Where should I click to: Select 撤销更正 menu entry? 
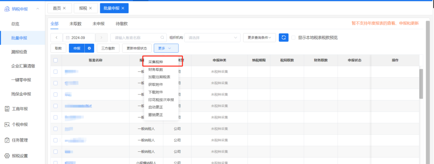[156, 115]
